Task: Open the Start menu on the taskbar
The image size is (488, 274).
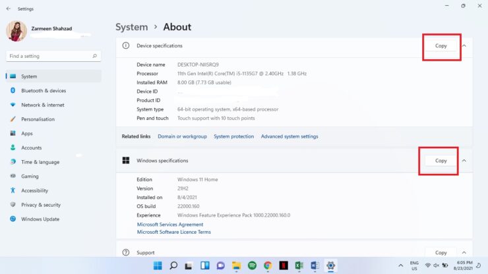Action: click(x=158, y=265)
